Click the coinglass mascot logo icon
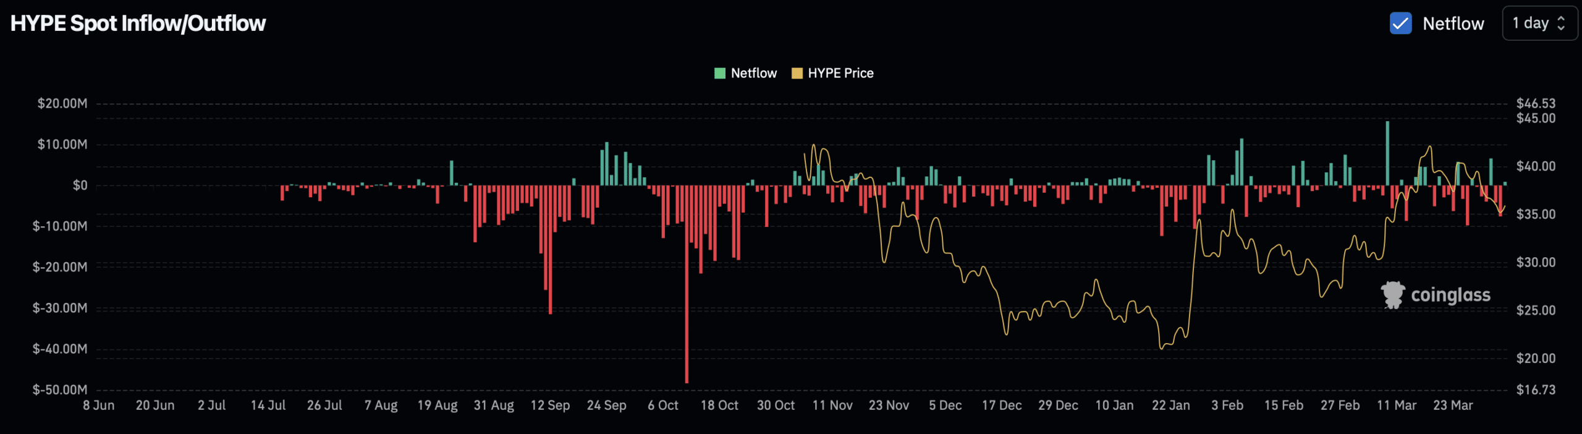 pyautogui.click(x=1393, y=295)
